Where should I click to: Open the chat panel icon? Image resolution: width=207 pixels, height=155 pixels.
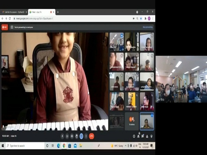143,136
